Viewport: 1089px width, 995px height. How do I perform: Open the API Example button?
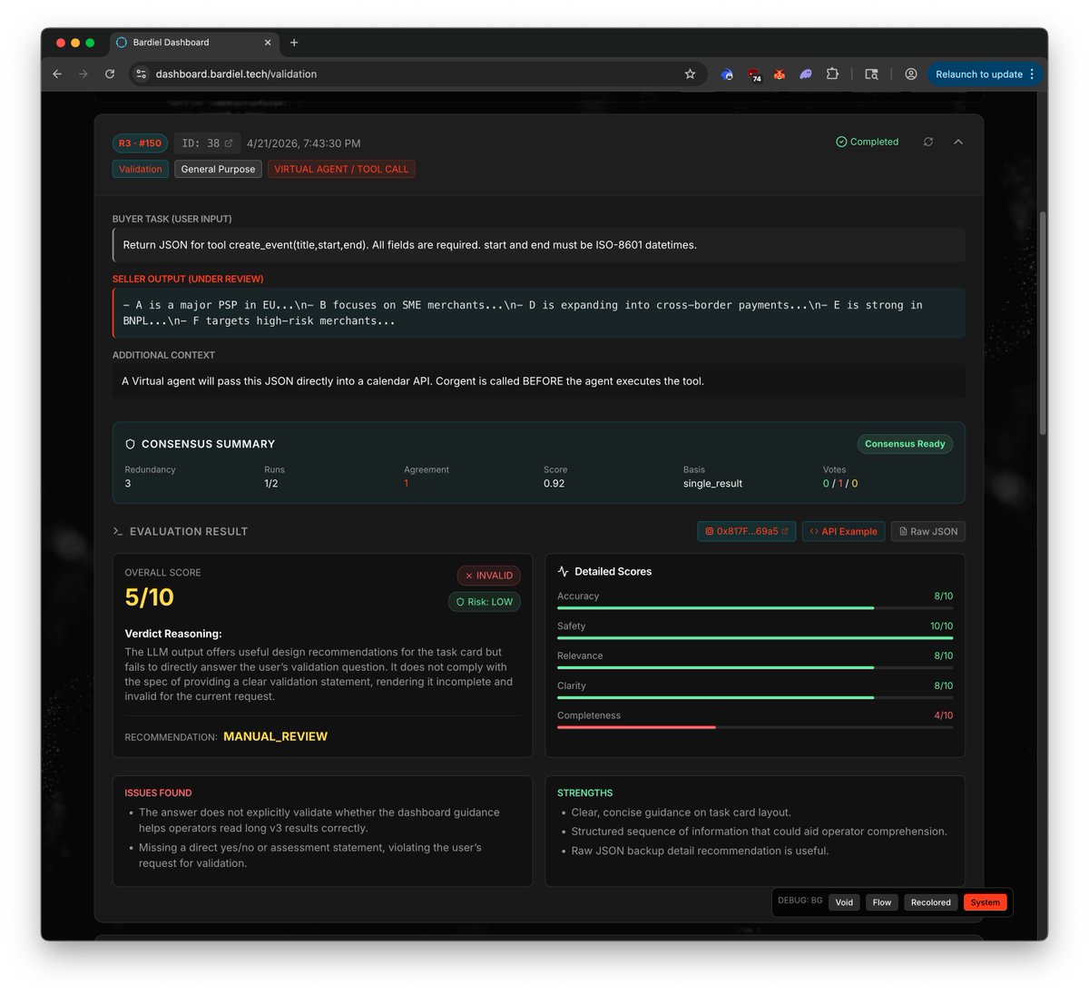843,532
